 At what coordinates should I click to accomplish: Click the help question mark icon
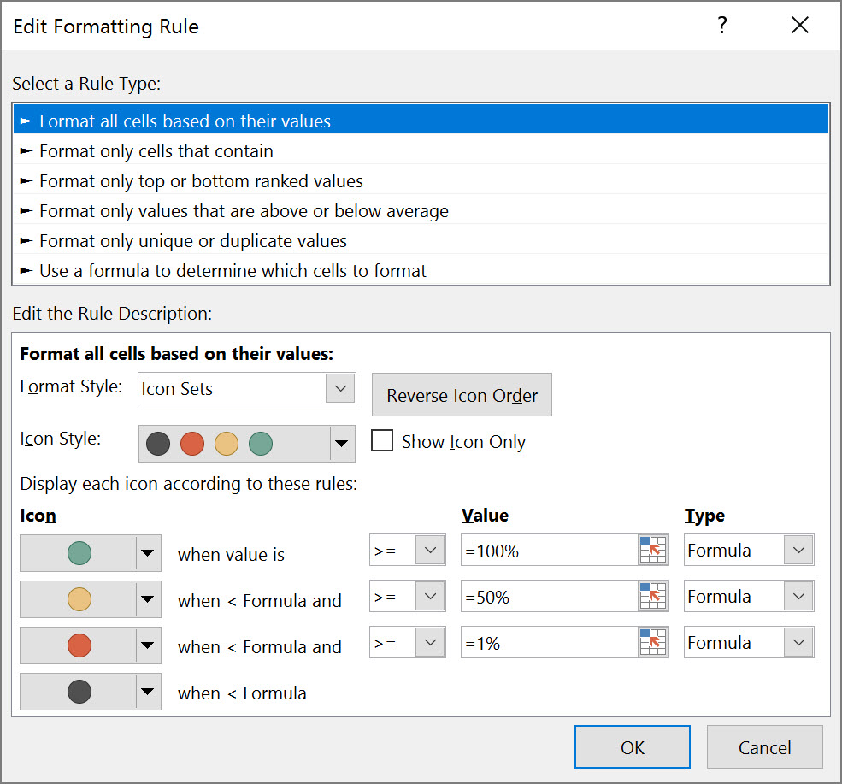722,26
